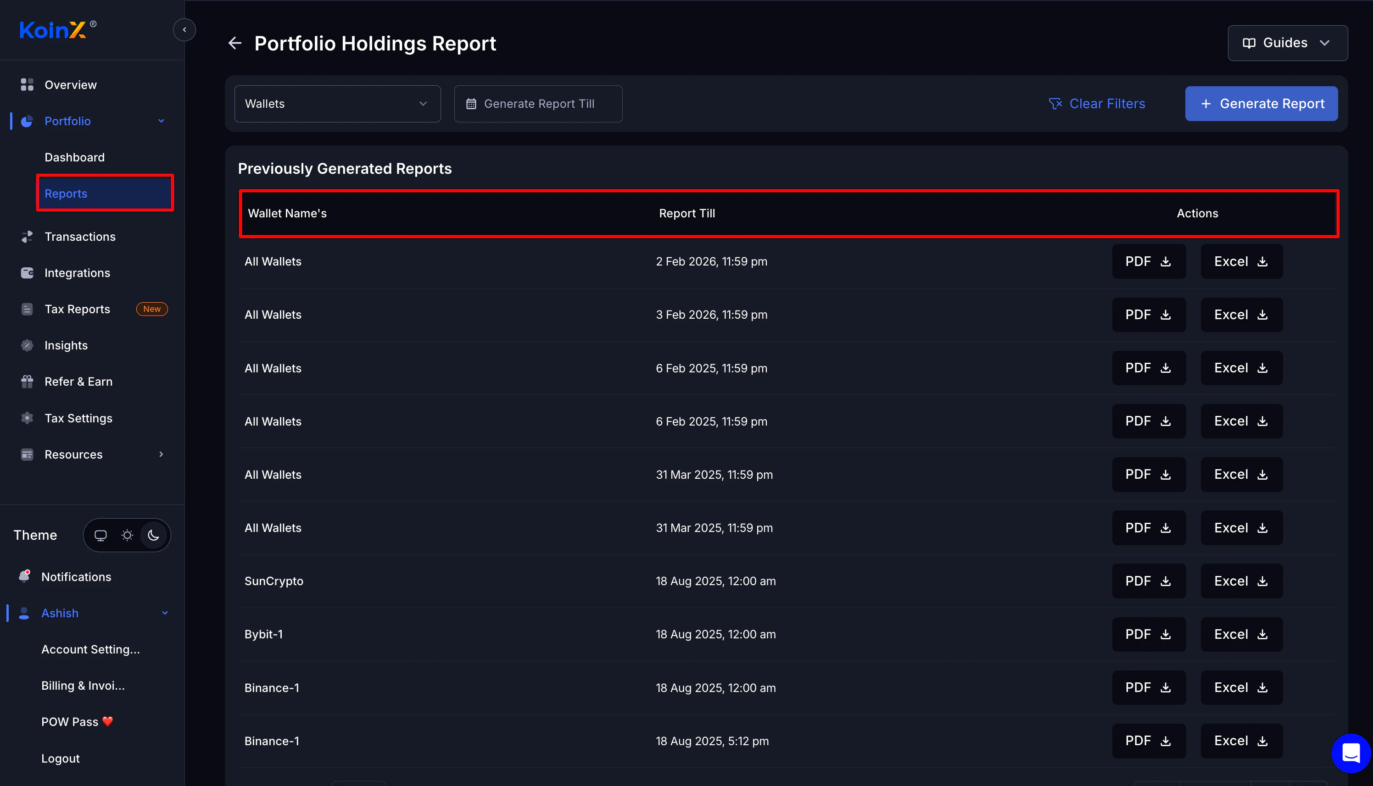The width and height of the screenshot is (1373, 786).
Task: Click the Insights sidebar icon
Action: pyautogui.click(x=27, y=345)
